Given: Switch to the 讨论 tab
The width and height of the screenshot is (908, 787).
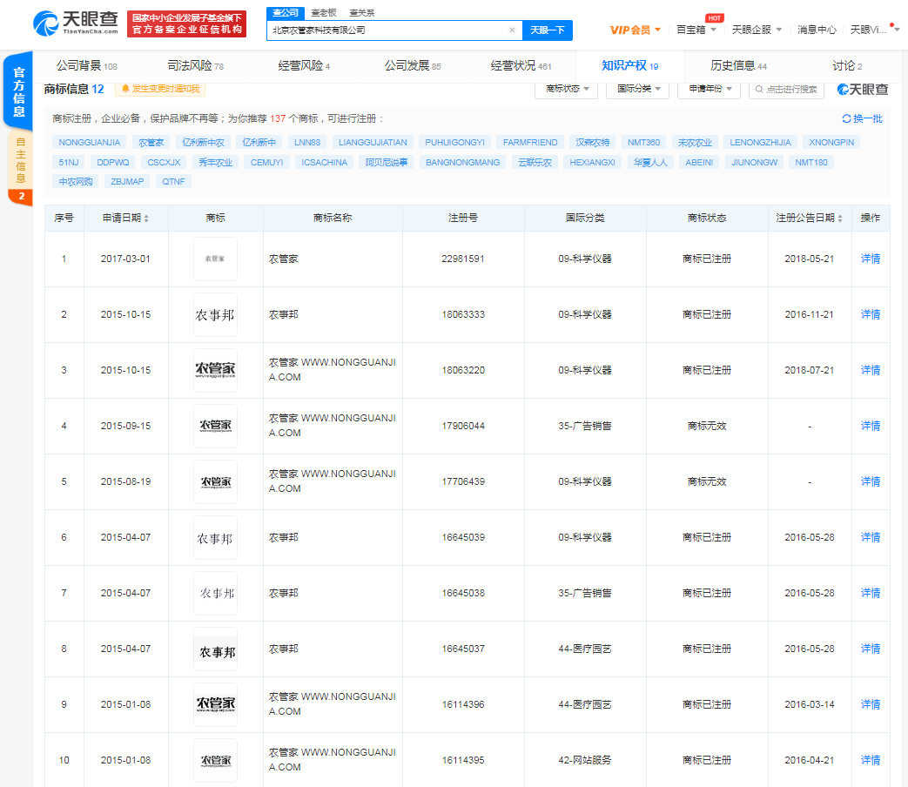Looking at the screenshot, I should tap(847, 66).
